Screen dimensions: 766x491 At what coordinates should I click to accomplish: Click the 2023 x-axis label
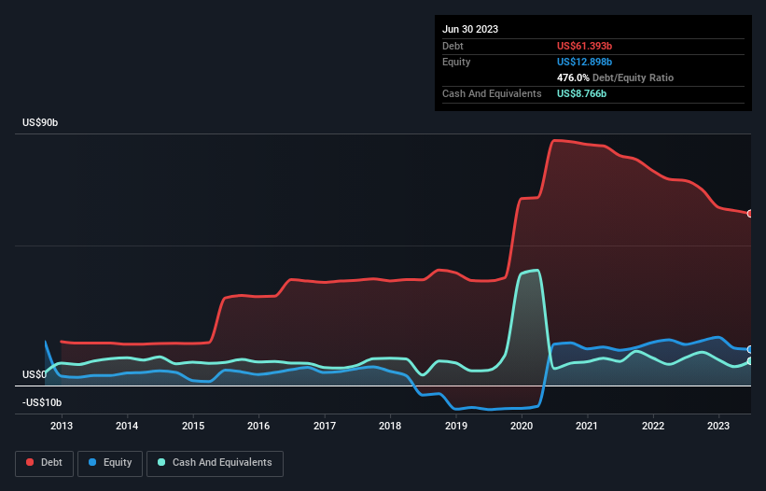point(718,426)
